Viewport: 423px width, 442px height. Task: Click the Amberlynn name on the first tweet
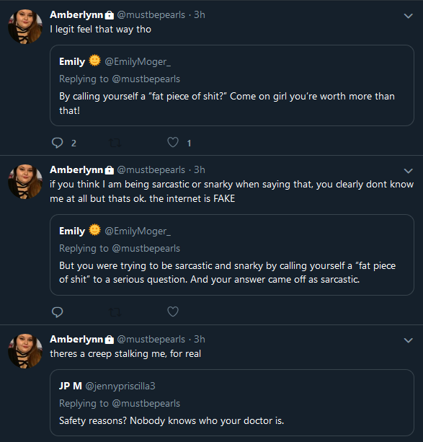tap(76, 14)
